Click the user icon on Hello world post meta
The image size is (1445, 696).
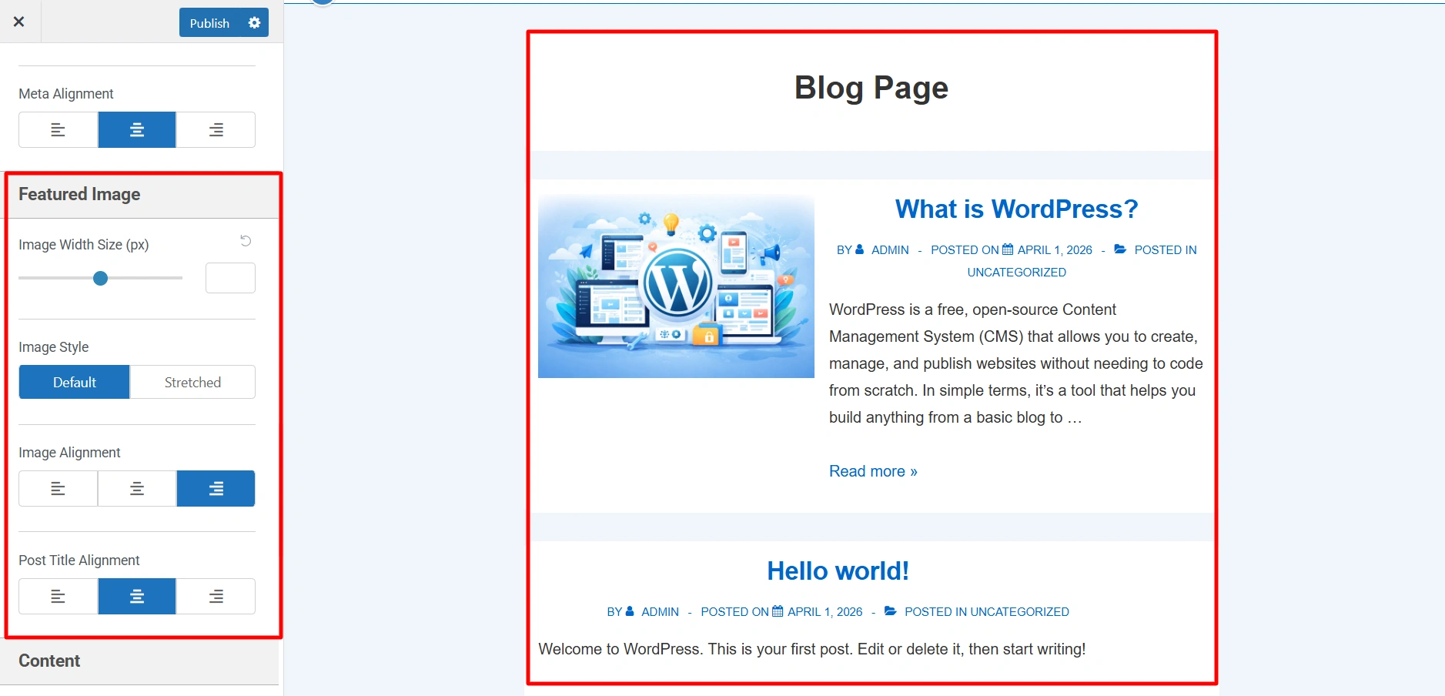coord(629,611)
